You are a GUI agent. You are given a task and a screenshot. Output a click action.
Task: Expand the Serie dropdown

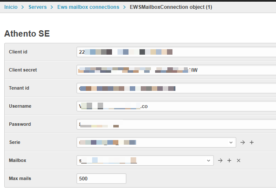coord(231,143)
